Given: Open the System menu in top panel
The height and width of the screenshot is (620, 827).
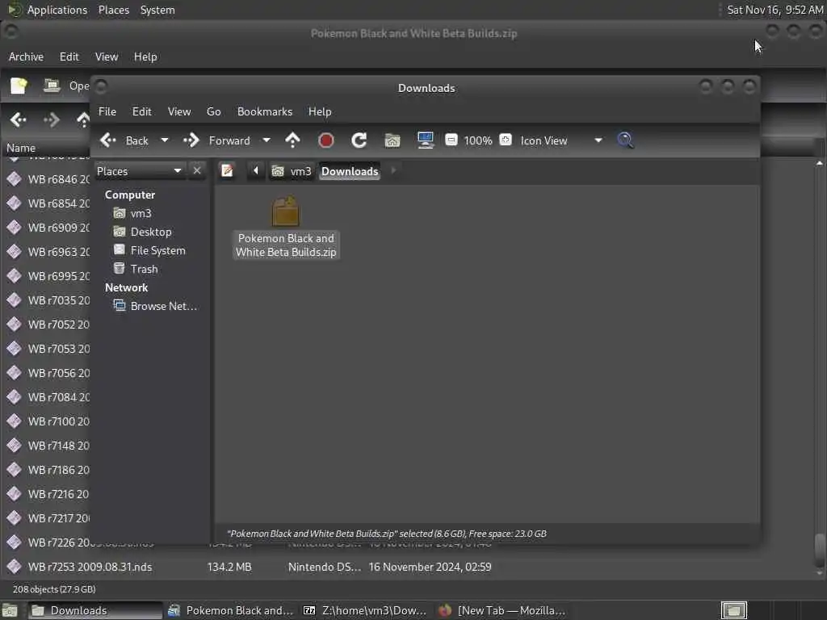Looking at the screenshot, I should point(157,10).
